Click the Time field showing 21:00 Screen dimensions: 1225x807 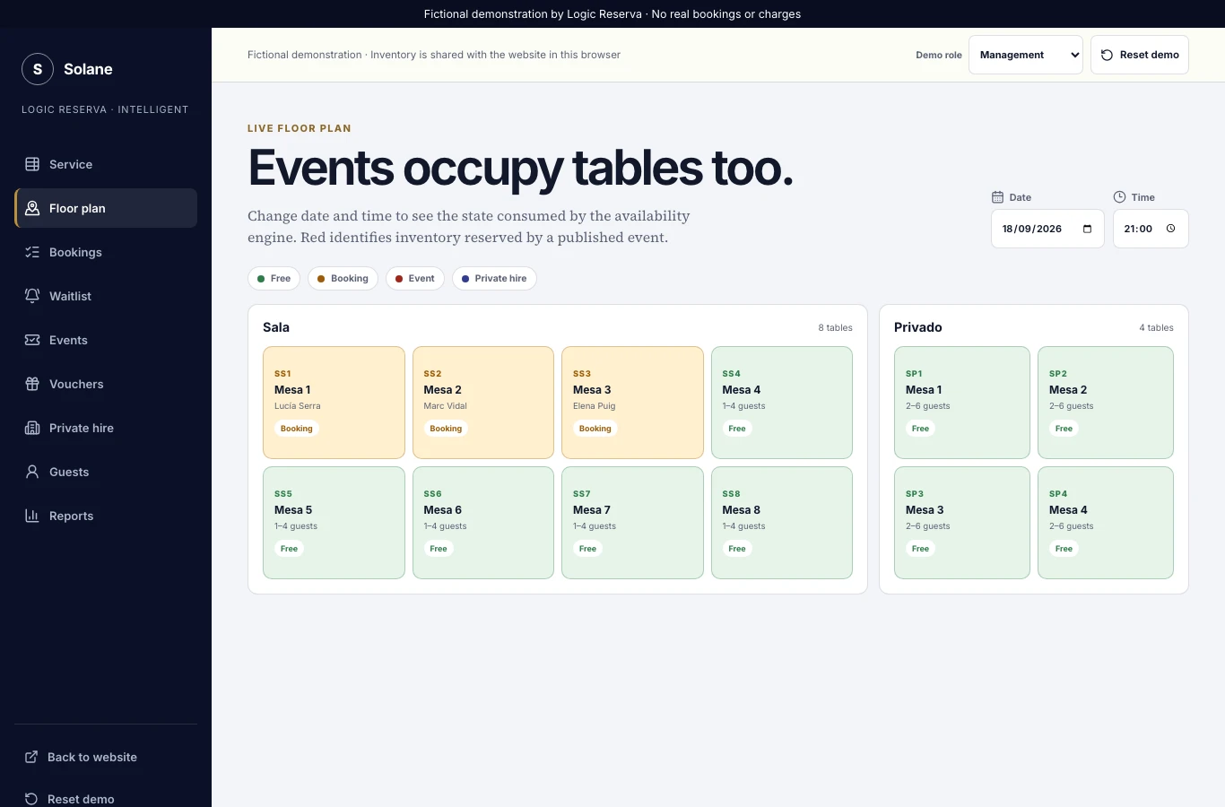[x=1151, y=229]
